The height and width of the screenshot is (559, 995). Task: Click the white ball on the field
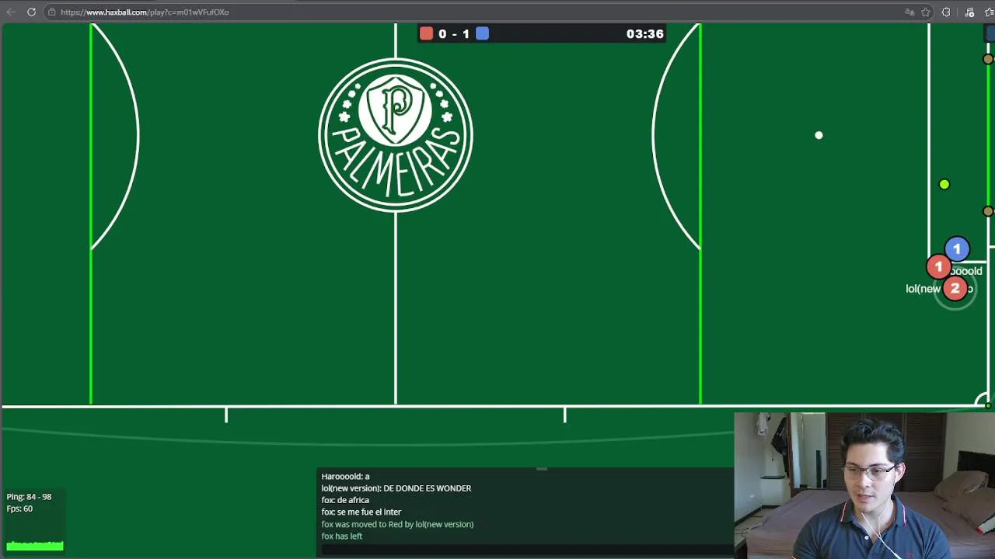point(819,135)
